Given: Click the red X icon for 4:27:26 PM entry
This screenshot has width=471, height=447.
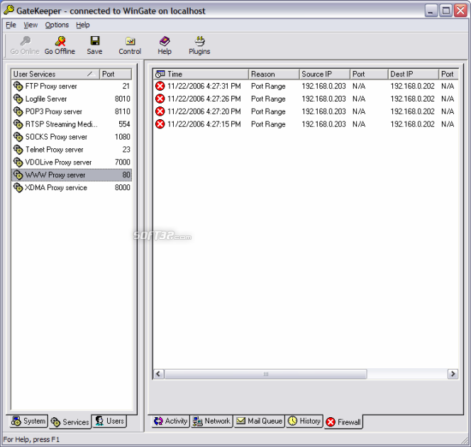Looking at the screenshot, I should [160, 99].
